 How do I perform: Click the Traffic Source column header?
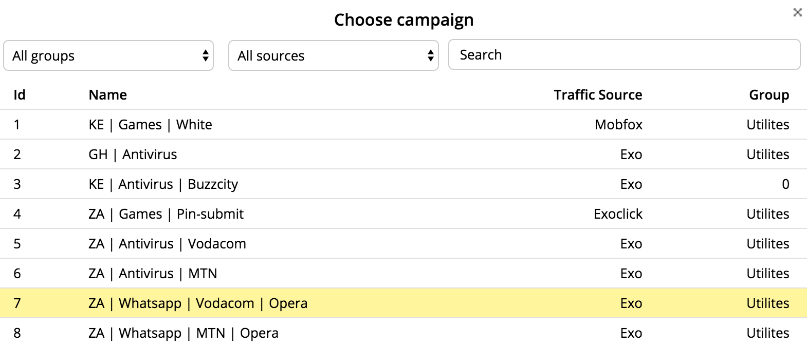(598, 95)
